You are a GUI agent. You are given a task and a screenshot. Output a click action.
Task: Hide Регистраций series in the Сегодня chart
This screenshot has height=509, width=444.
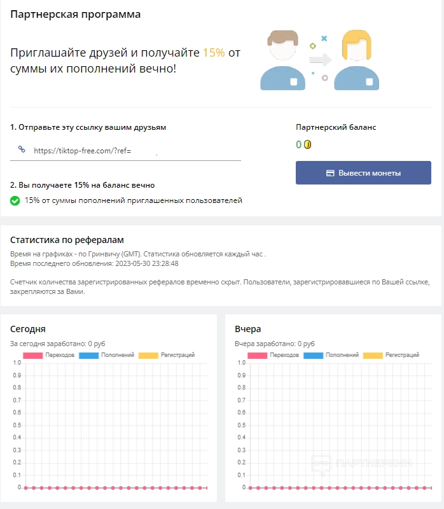click(167, 355)
